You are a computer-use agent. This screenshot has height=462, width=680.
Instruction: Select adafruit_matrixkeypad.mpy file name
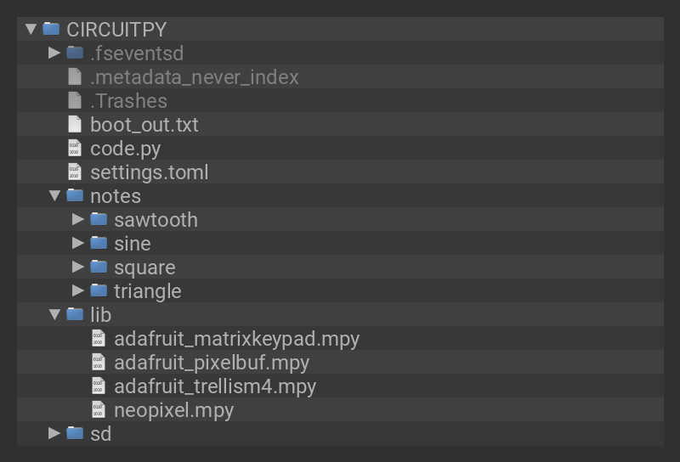tap(236, 339)
